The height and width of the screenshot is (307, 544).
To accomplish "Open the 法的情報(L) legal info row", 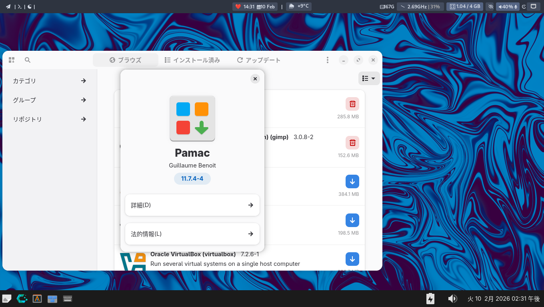I will tap(192, 234).
